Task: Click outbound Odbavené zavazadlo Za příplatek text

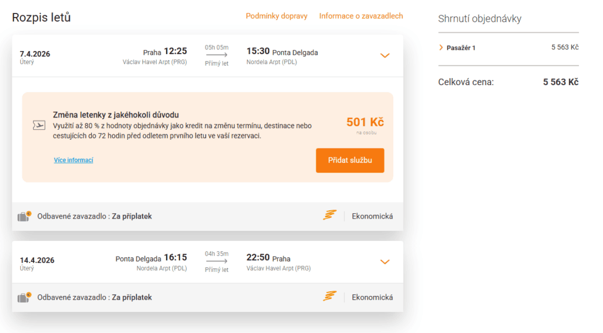Action: click(94, 216)
